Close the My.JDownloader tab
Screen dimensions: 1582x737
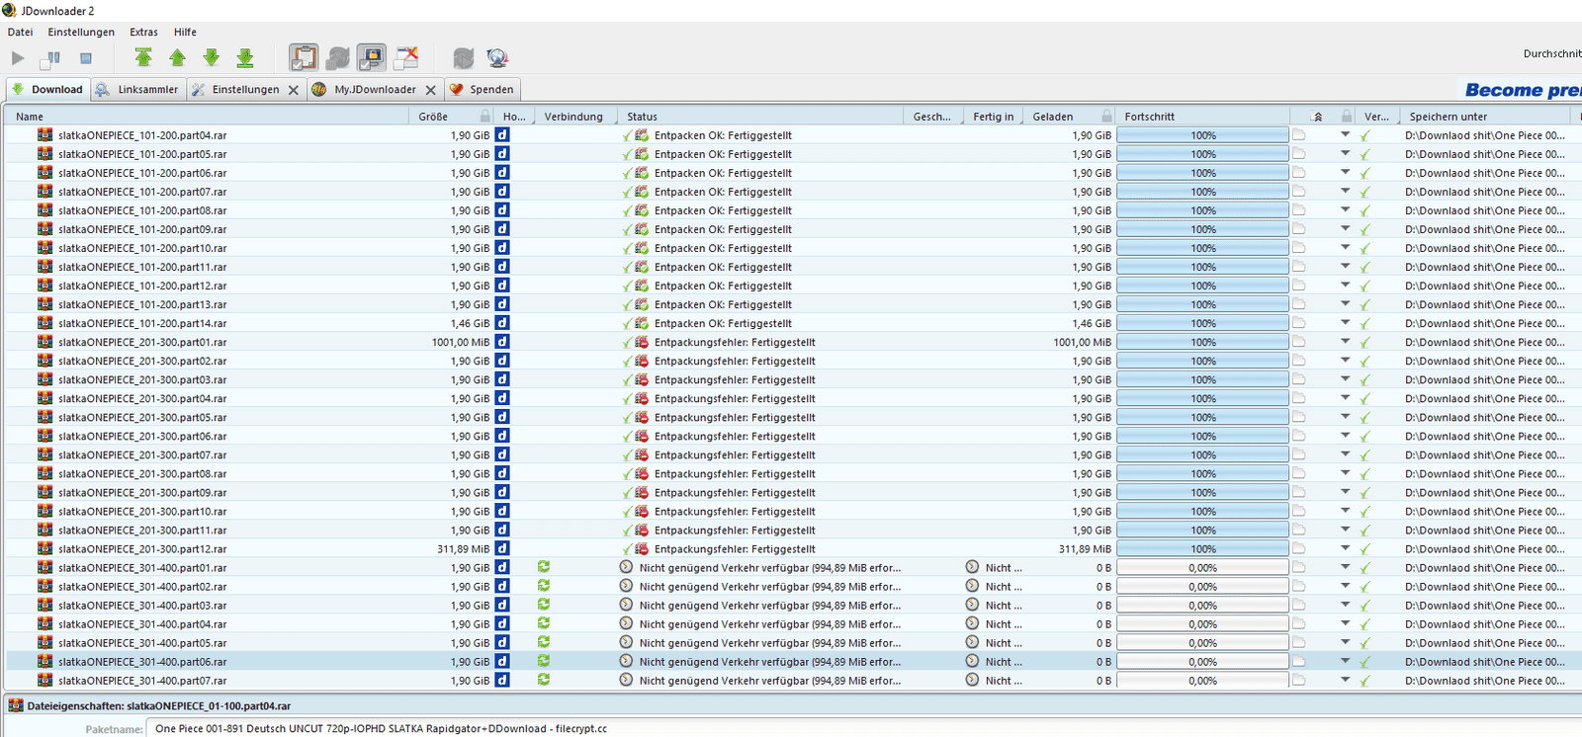(x=431, y=90)
